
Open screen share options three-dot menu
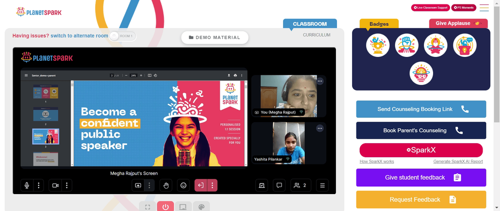[x=149, y=185]
